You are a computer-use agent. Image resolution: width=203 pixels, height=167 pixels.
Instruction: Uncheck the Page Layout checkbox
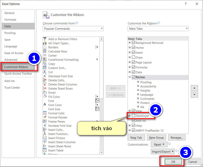coord(133,62)
